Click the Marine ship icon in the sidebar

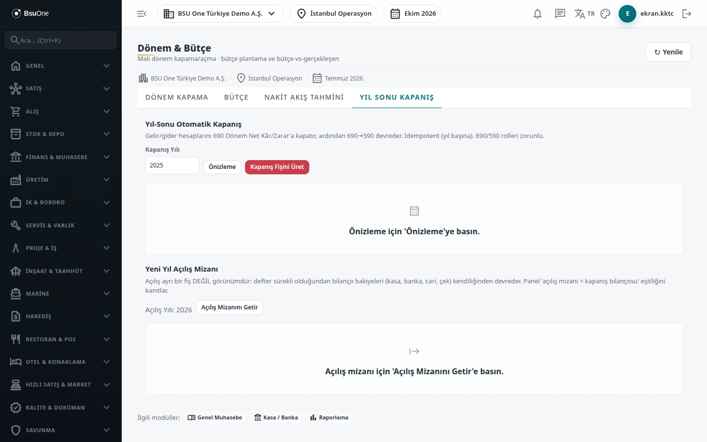tap(16, 294)
